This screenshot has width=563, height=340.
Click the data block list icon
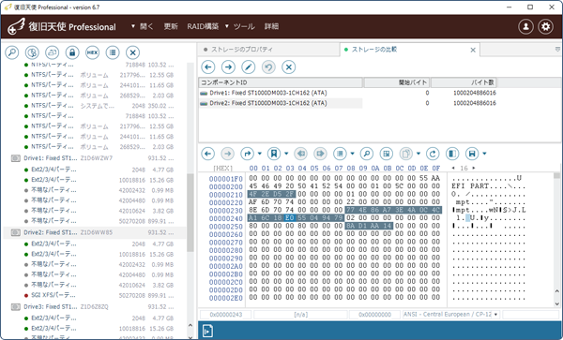340,154
